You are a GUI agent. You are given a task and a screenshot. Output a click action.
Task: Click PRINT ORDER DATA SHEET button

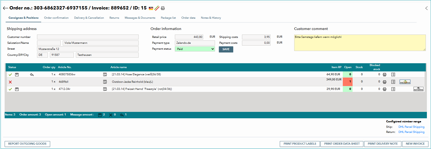(x=342, y=144)
